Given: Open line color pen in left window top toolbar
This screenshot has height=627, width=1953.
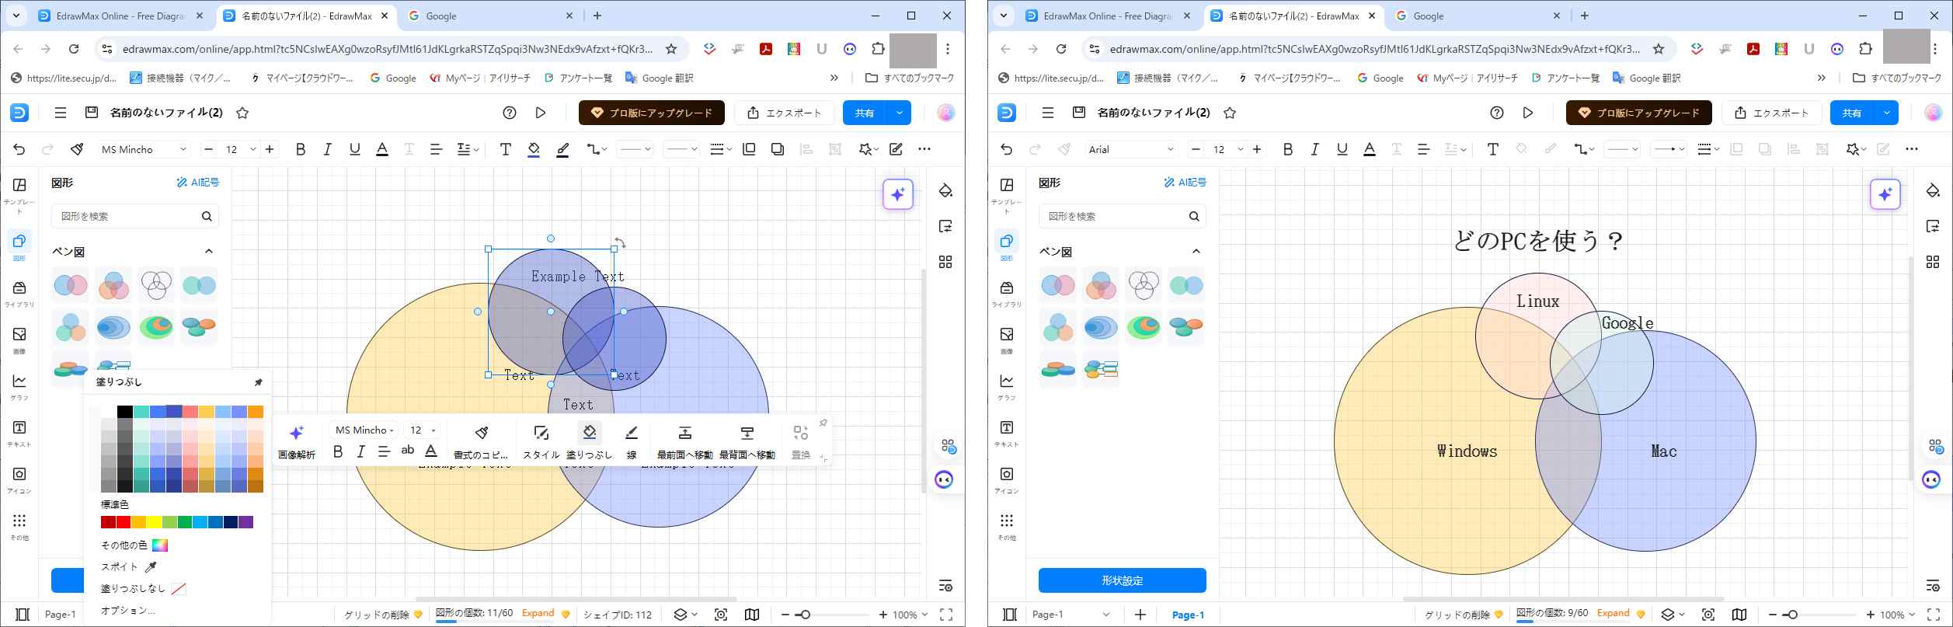Looking at the screenshot, I should [x=563, y=149].
